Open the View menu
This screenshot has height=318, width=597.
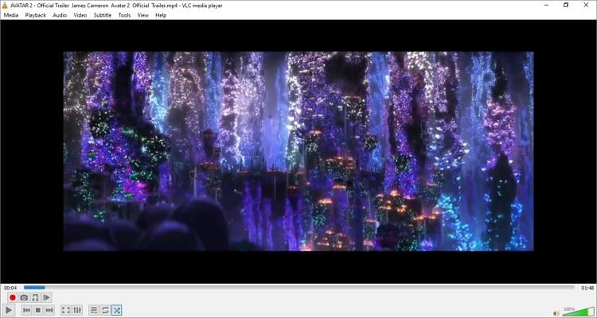coord(142,15)
